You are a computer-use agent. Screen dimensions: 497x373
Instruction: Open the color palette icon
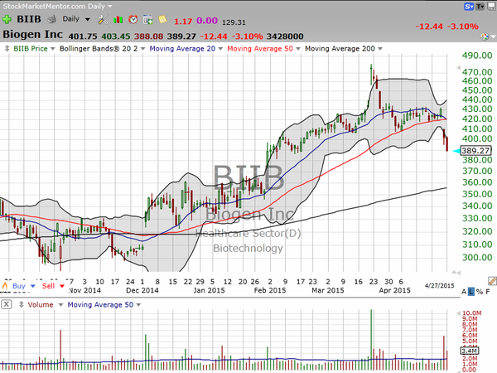485,36
